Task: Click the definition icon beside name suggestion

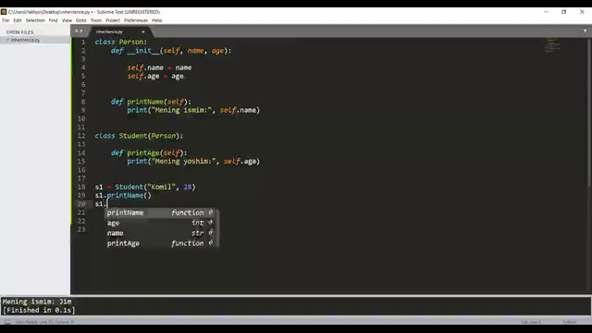Action: click(x=211, y=232)
